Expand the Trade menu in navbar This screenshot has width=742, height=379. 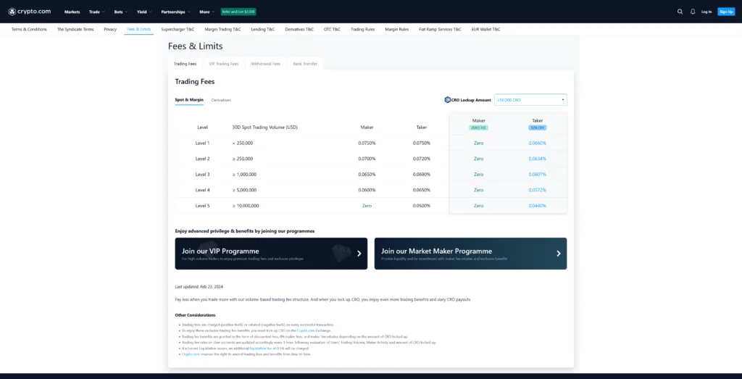point(96,12)
